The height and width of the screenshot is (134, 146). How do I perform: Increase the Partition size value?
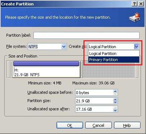[115, 100]
